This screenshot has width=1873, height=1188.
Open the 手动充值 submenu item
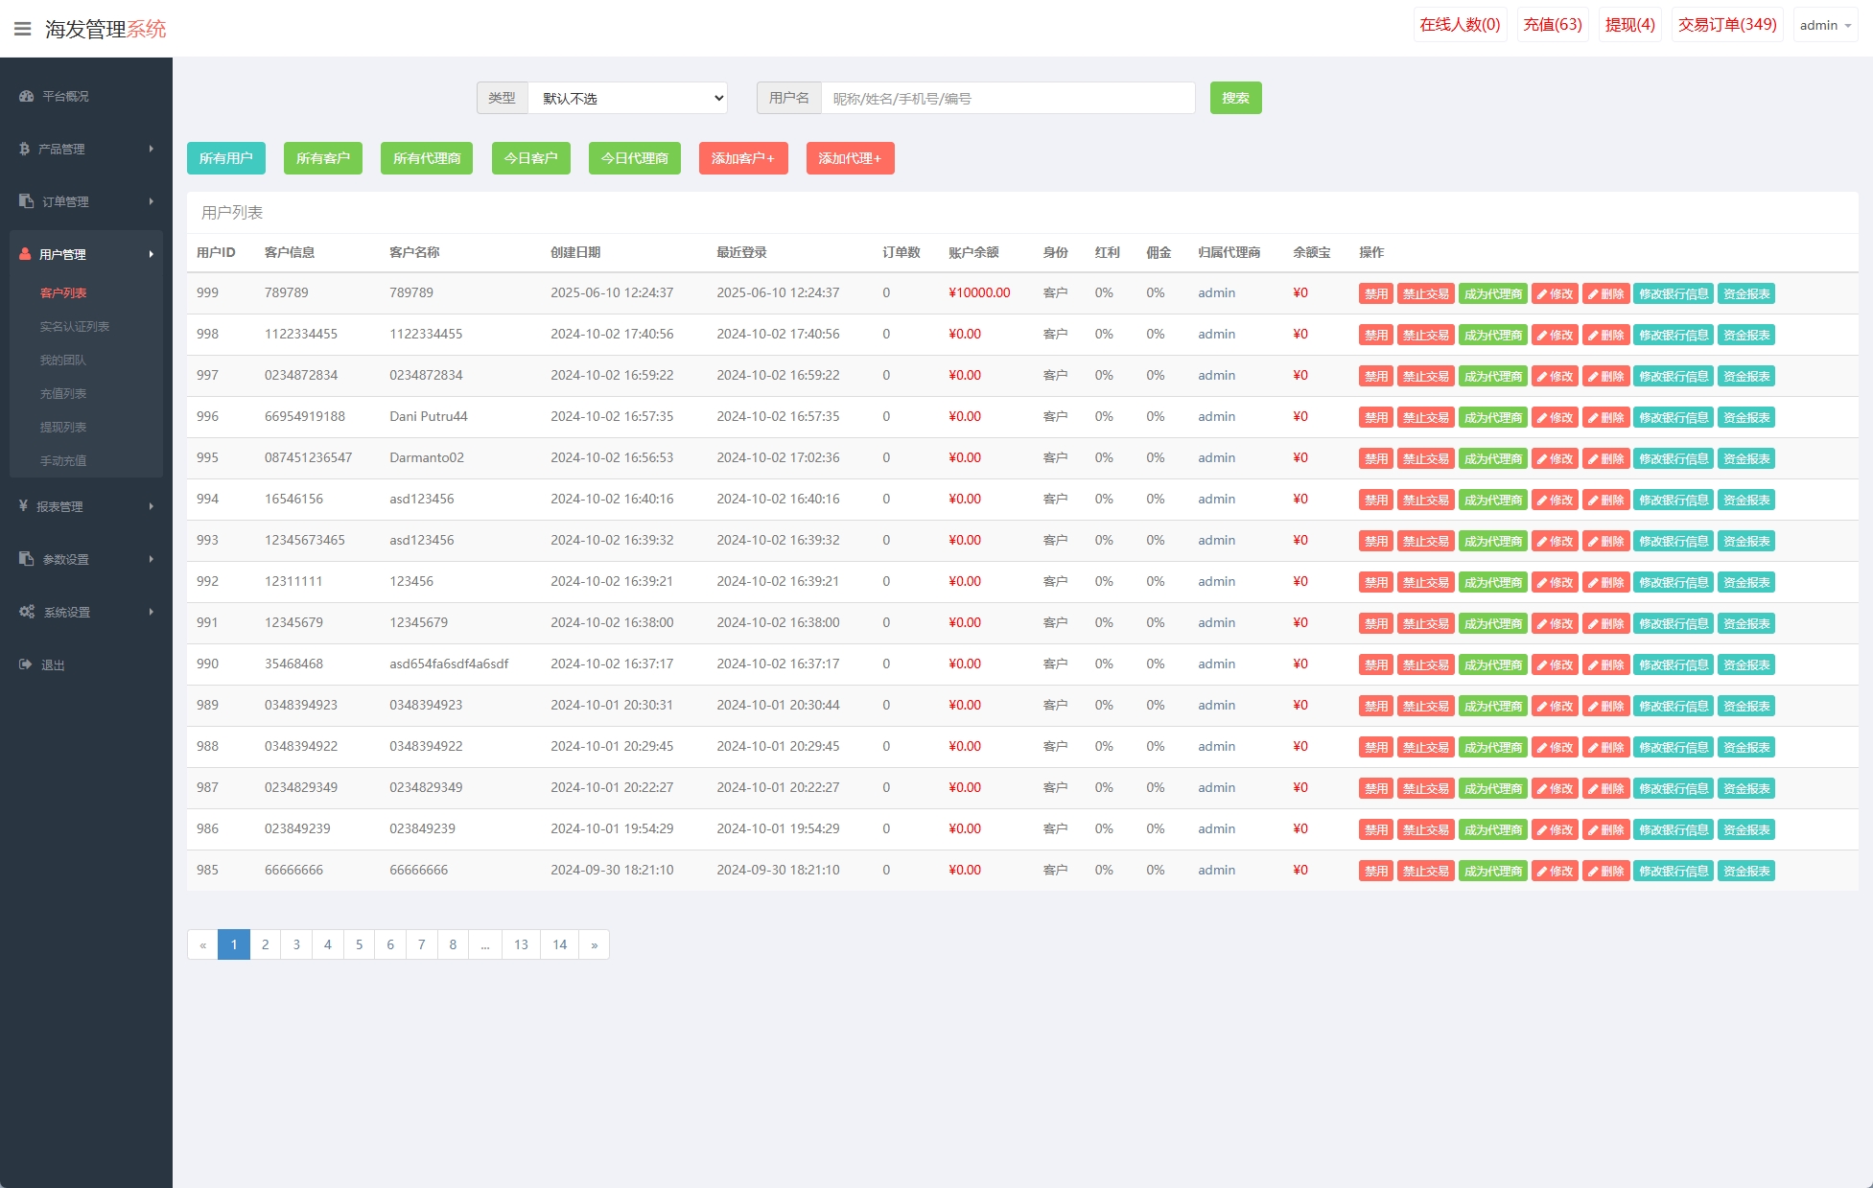(x=63, y=461)
